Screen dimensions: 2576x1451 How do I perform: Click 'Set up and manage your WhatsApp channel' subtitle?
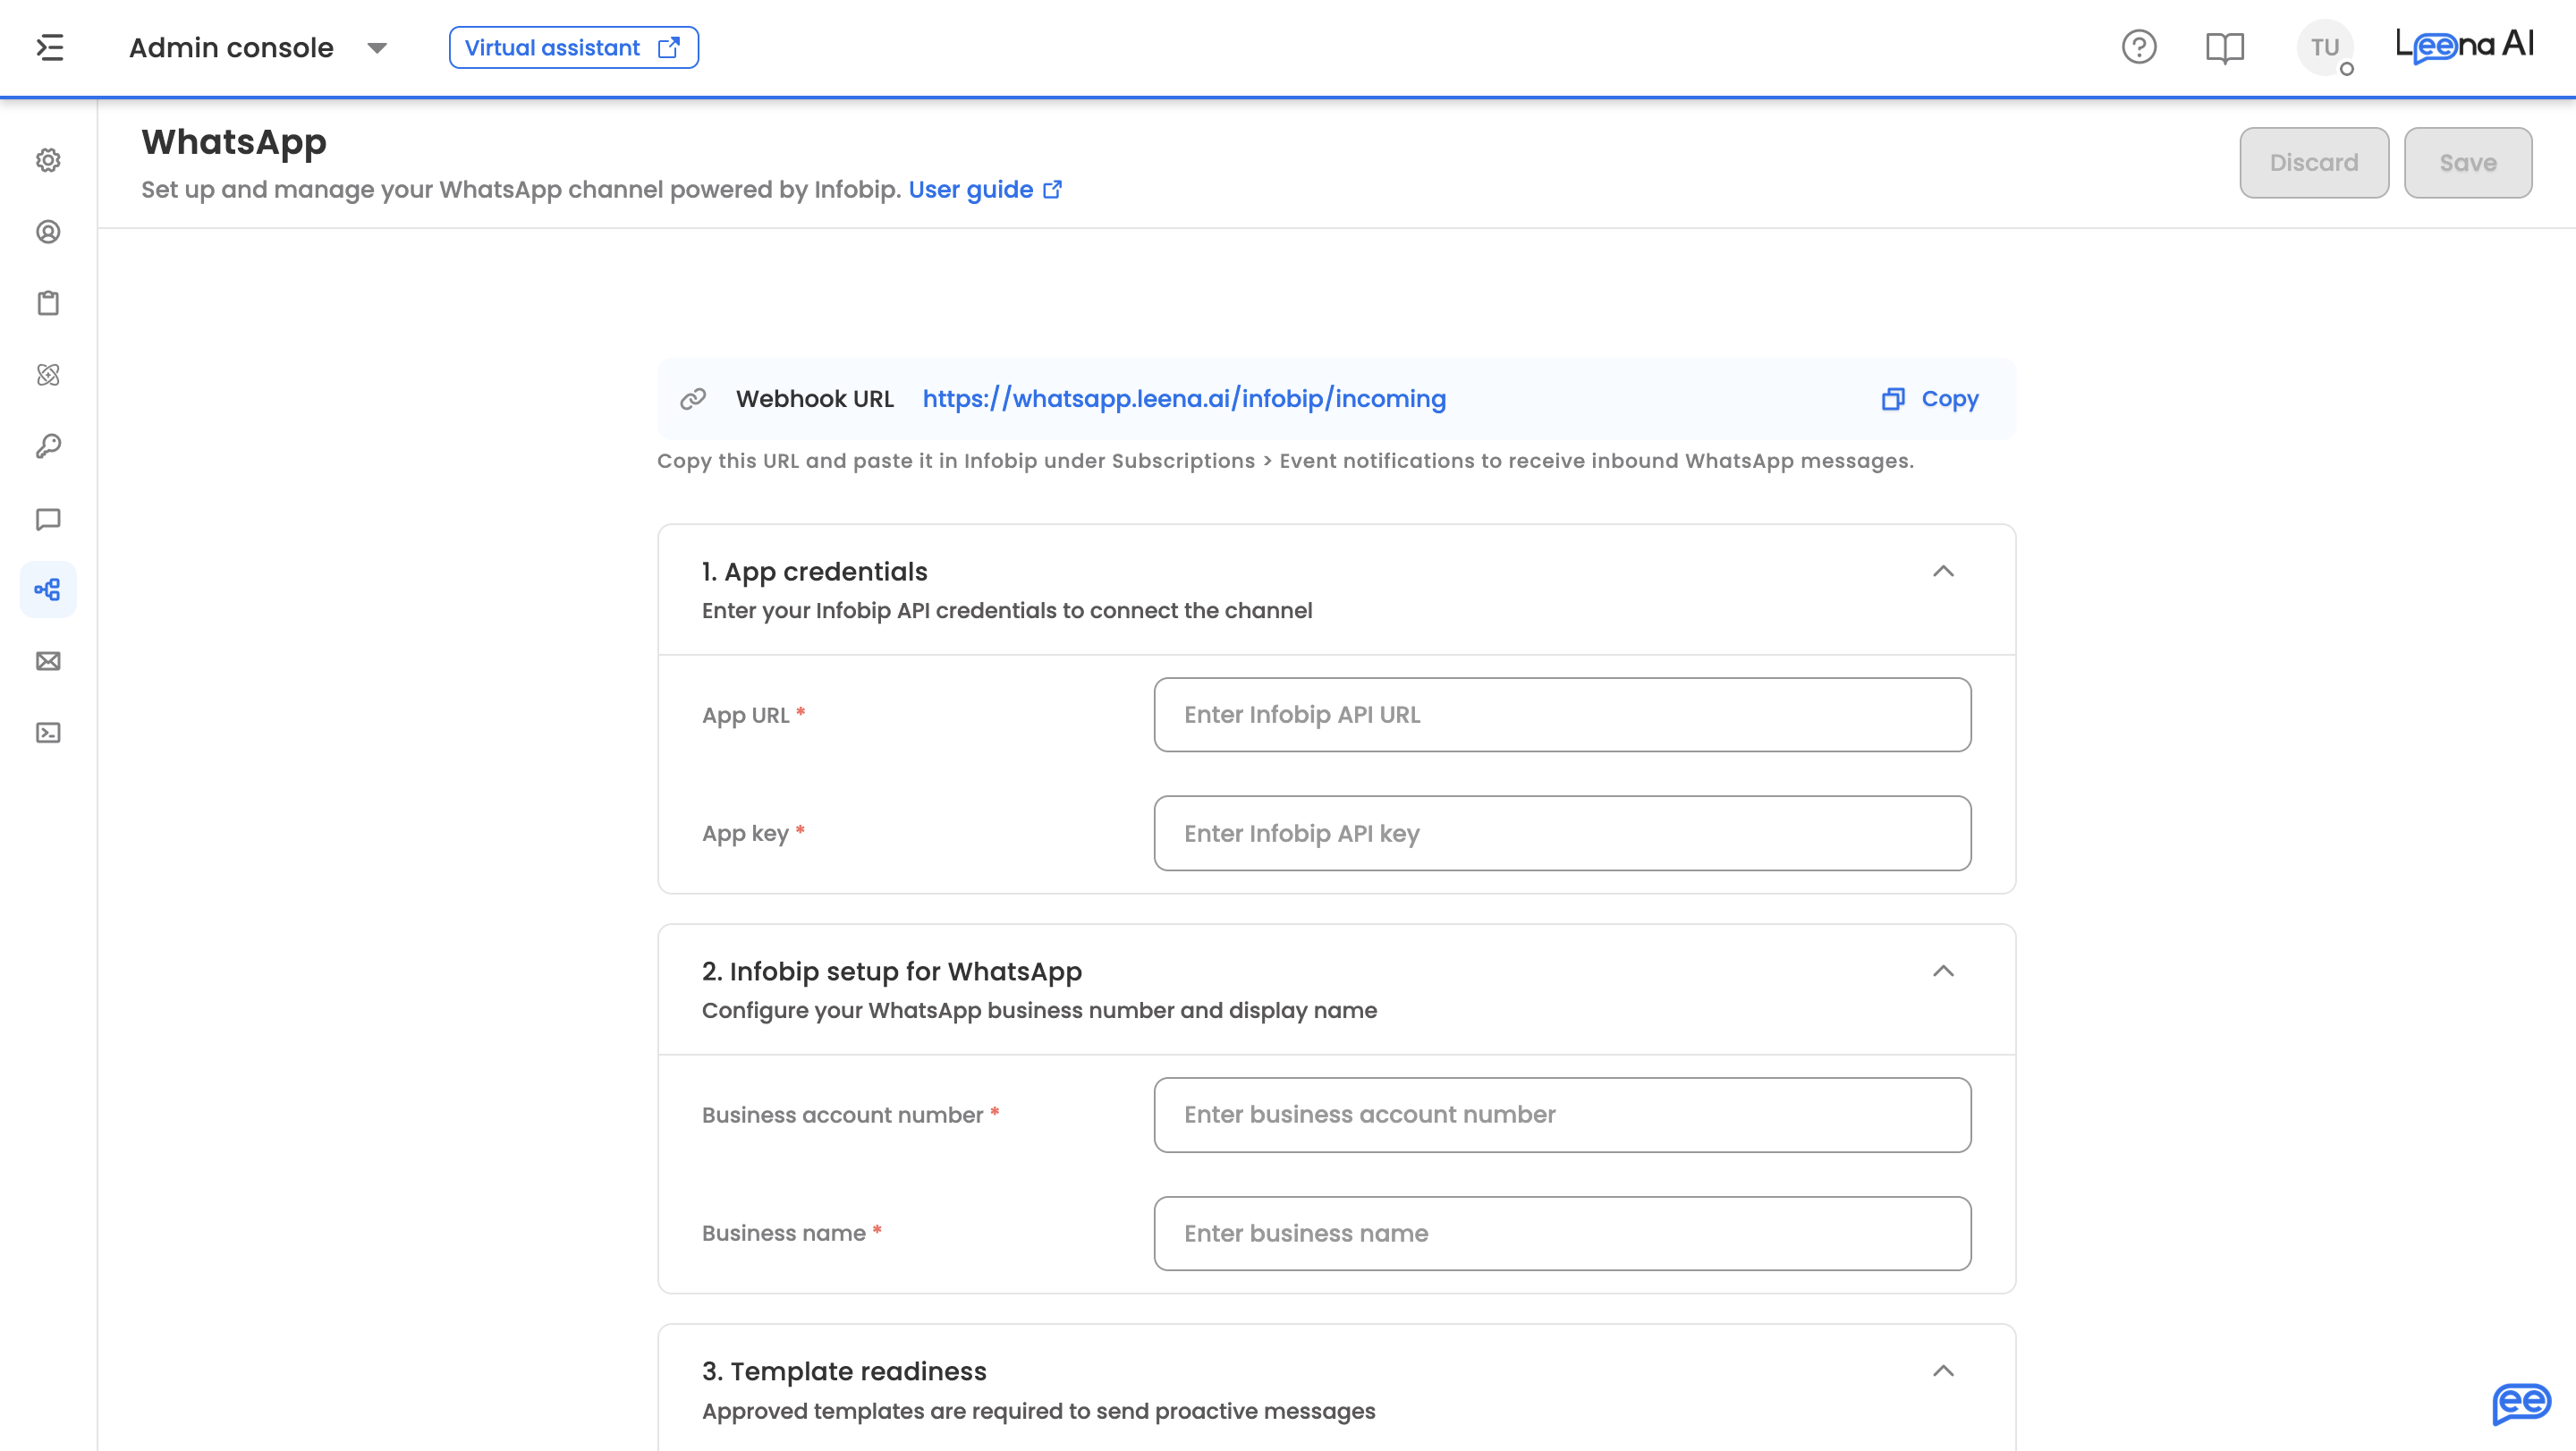click(x=521, y=190)
